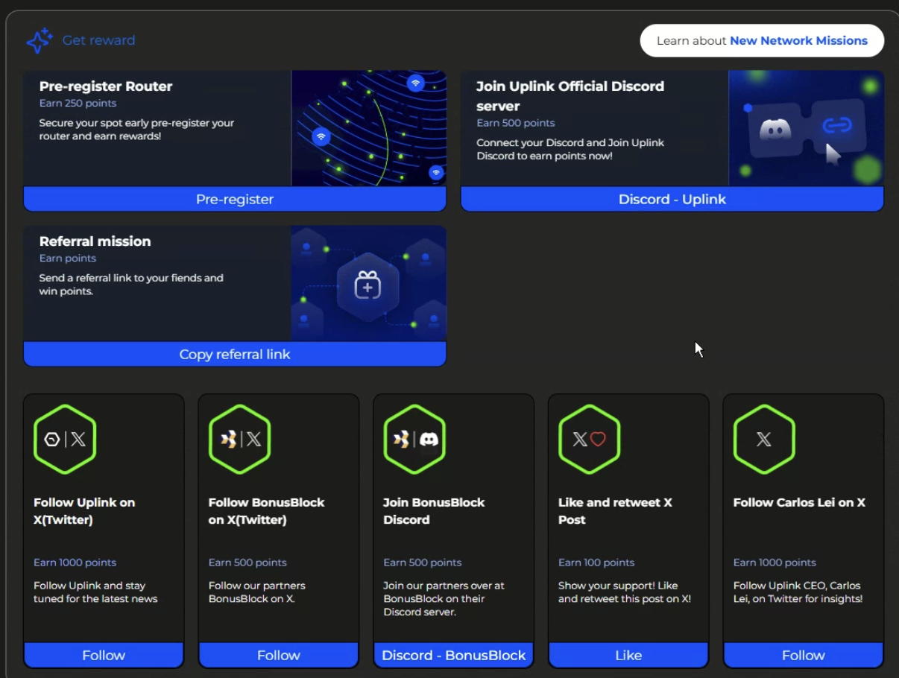The height and width of the screenshot is (678, 899).
Task: Click Follow Carlos Lei on X title
Action: (799, 503)
